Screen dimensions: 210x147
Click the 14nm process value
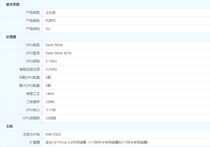click(50, 94)
